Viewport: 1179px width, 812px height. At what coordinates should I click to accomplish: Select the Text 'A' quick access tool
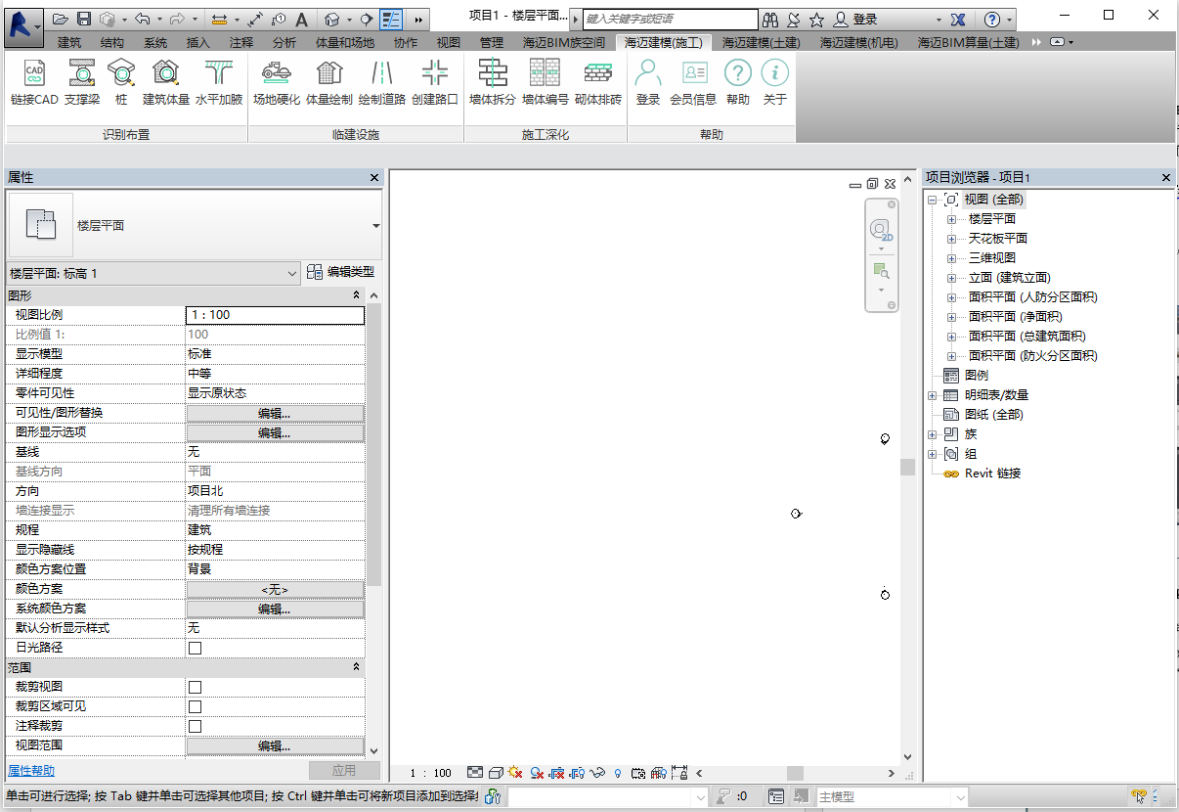coord(301,19)
